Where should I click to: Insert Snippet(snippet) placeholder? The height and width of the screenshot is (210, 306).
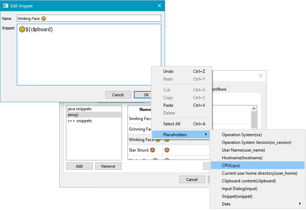[x=258, y=196]
